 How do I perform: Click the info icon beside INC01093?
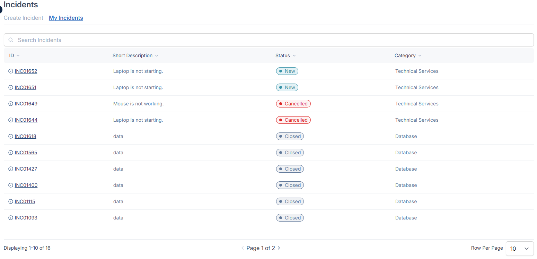point(11,218)
